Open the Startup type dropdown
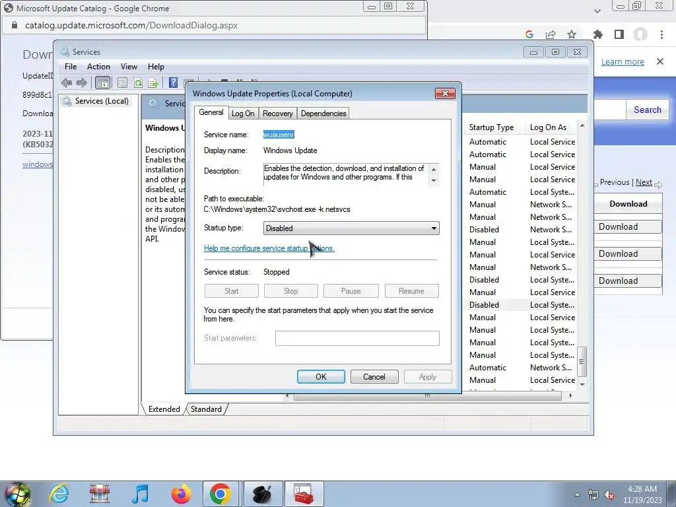This screenshot has width=676, height=507. click(351, 228)
